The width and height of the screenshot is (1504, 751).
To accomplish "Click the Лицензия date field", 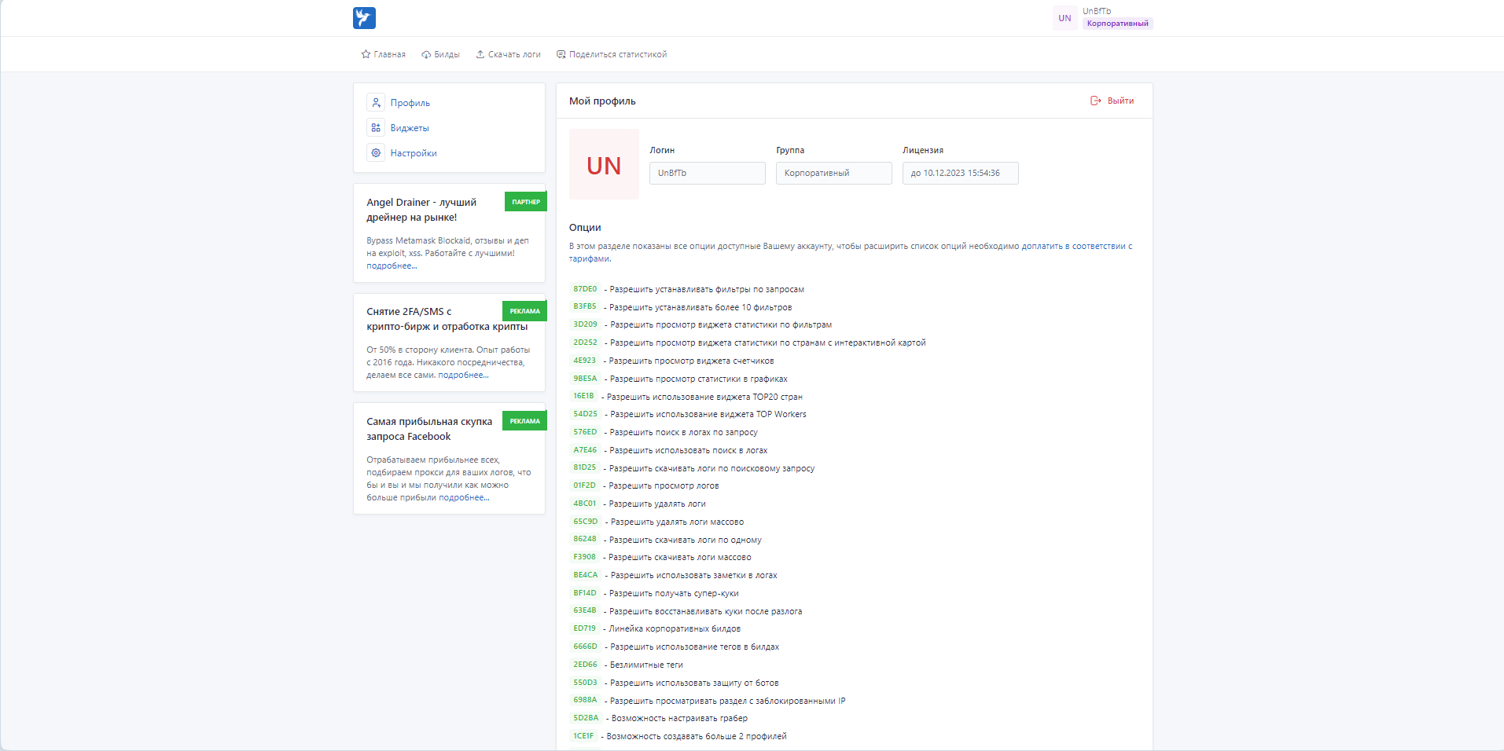I will point(961,173).
